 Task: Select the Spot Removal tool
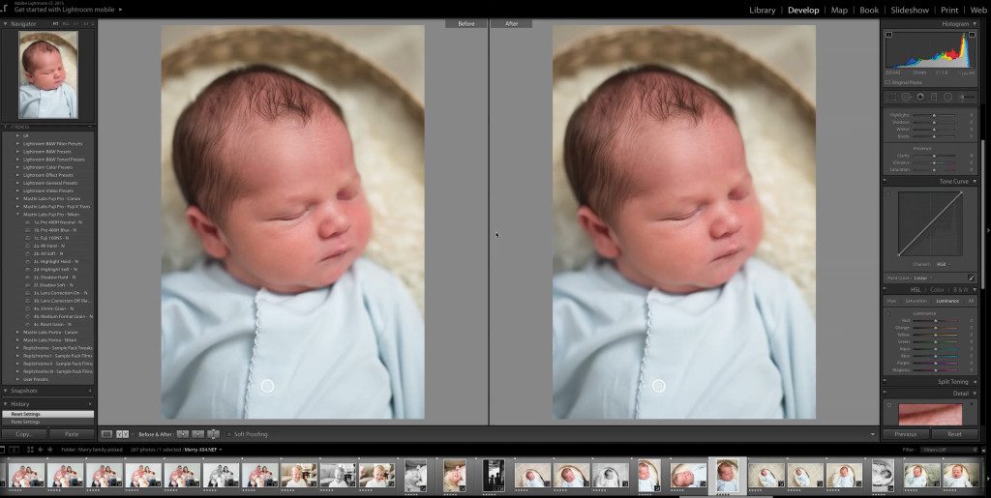click(906, 97)
